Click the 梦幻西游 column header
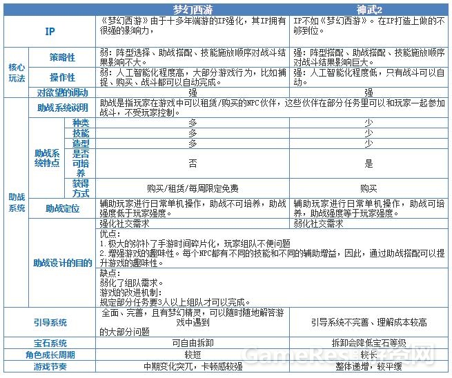 point(193,10)
